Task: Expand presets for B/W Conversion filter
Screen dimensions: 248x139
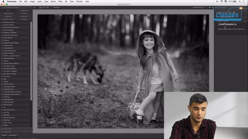Action: pyautogui.click(x=2, y=22)
